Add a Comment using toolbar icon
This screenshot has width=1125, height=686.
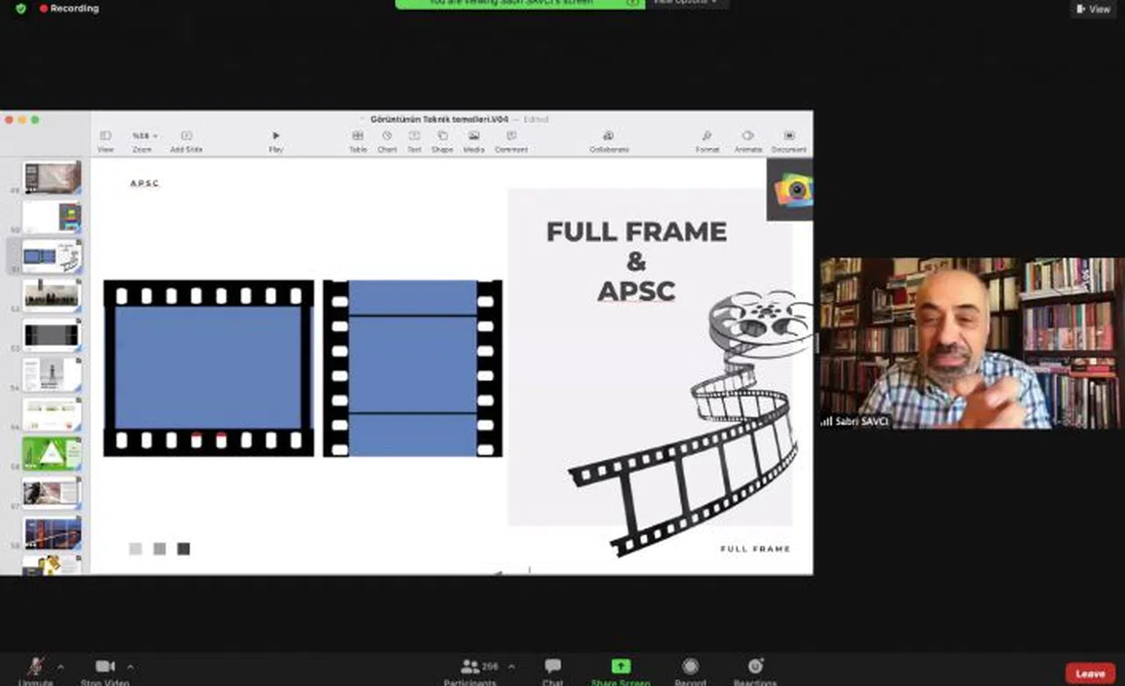(x=511, y=137)
